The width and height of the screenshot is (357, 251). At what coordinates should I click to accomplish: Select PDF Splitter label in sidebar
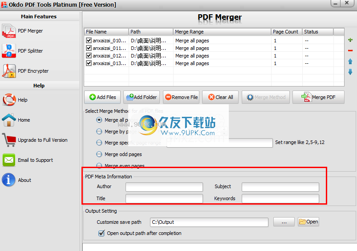click(x=30, y=51)
